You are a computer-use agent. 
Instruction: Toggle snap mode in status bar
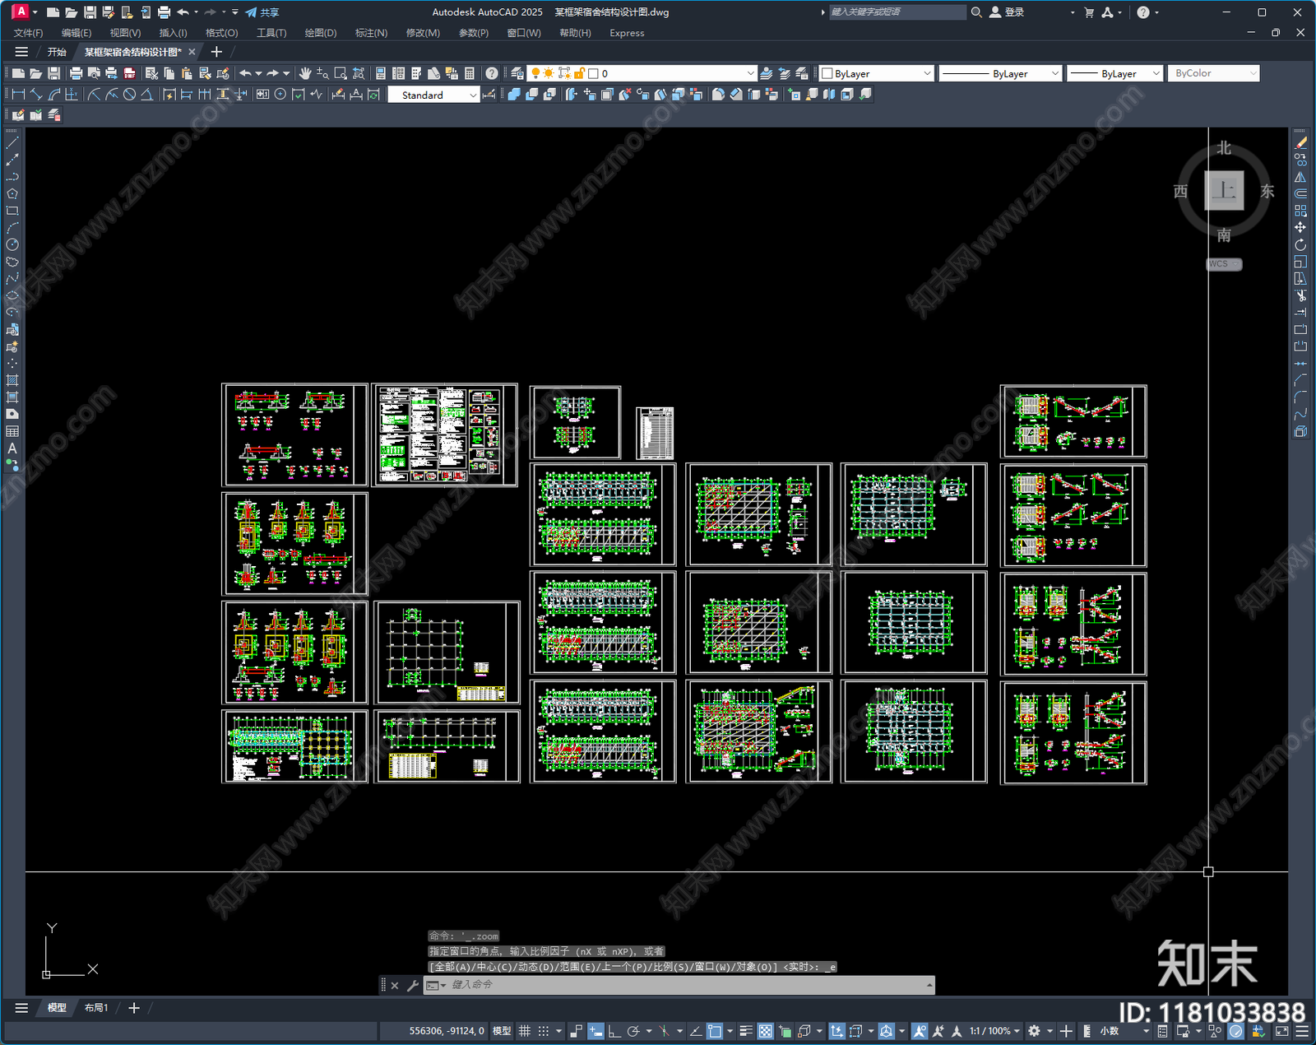(x=544, y=1031)
